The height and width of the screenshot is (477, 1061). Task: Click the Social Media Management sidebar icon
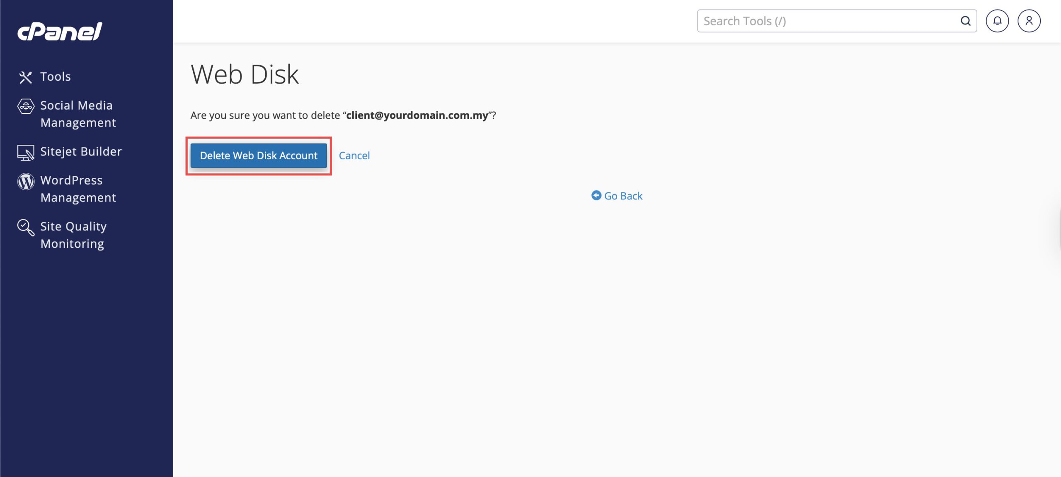[x=26, y=106]
